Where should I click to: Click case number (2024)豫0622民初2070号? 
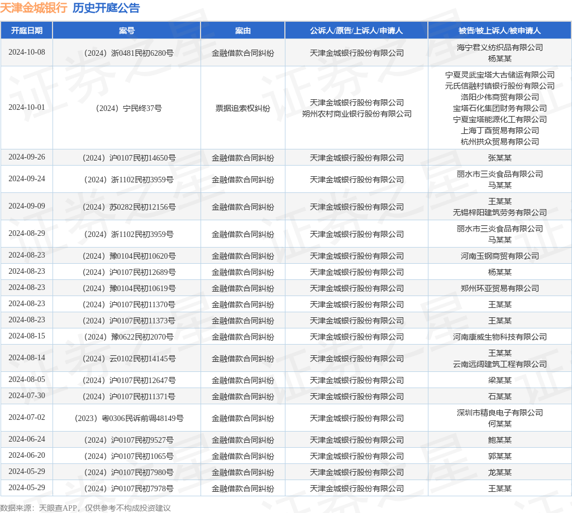[x=129, y=337]
